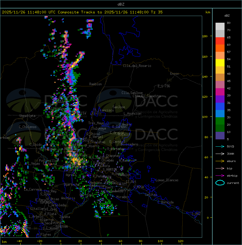
Task: Click the eburn yellow arrow legend icon
Action: (220, 161)
